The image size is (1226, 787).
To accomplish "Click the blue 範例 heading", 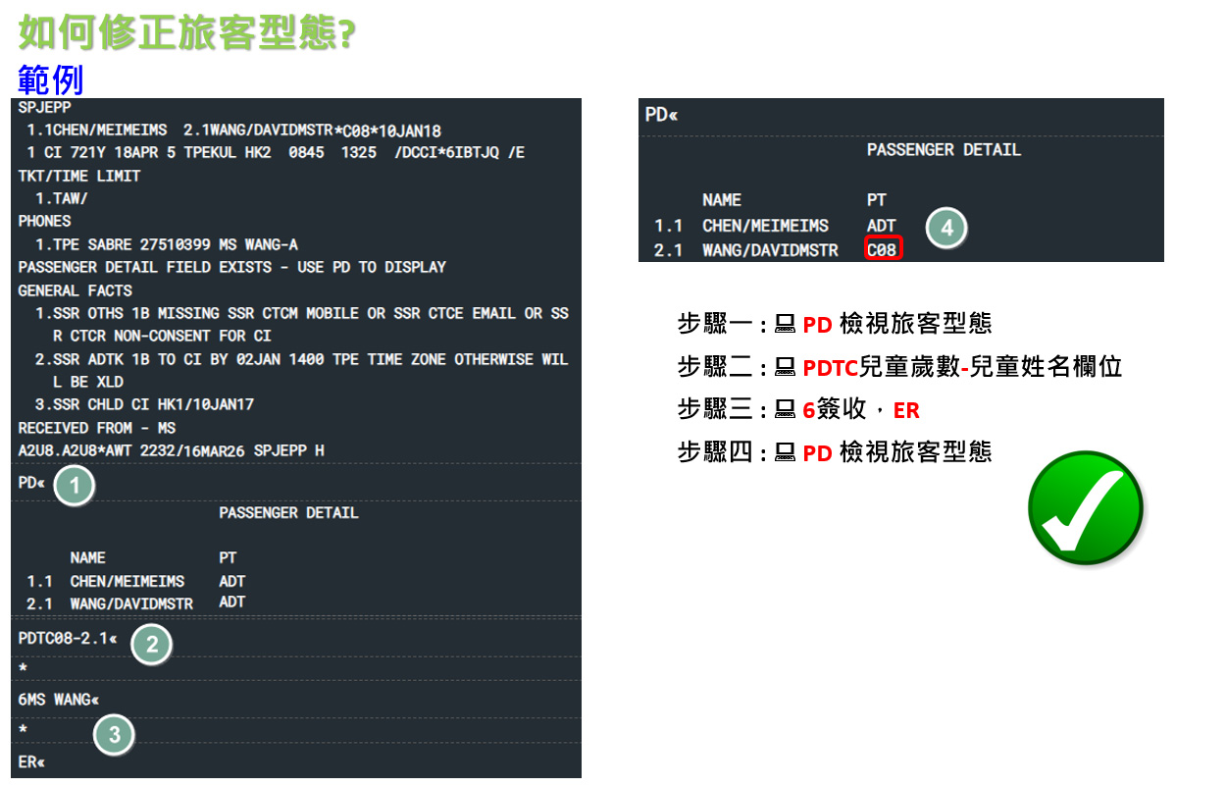I will tap(51, 79).
